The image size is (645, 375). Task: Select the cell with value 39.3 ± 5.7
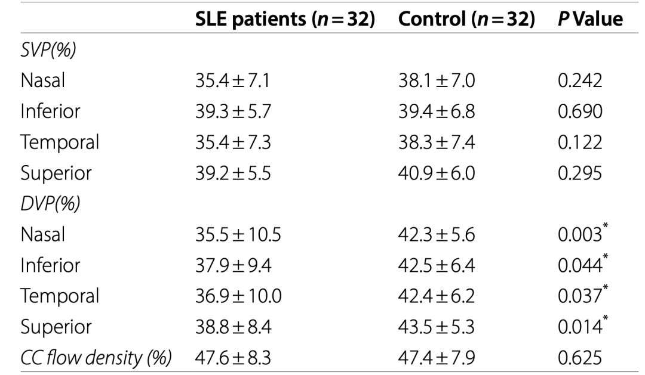pyautogui.click(x=233, y=112)
